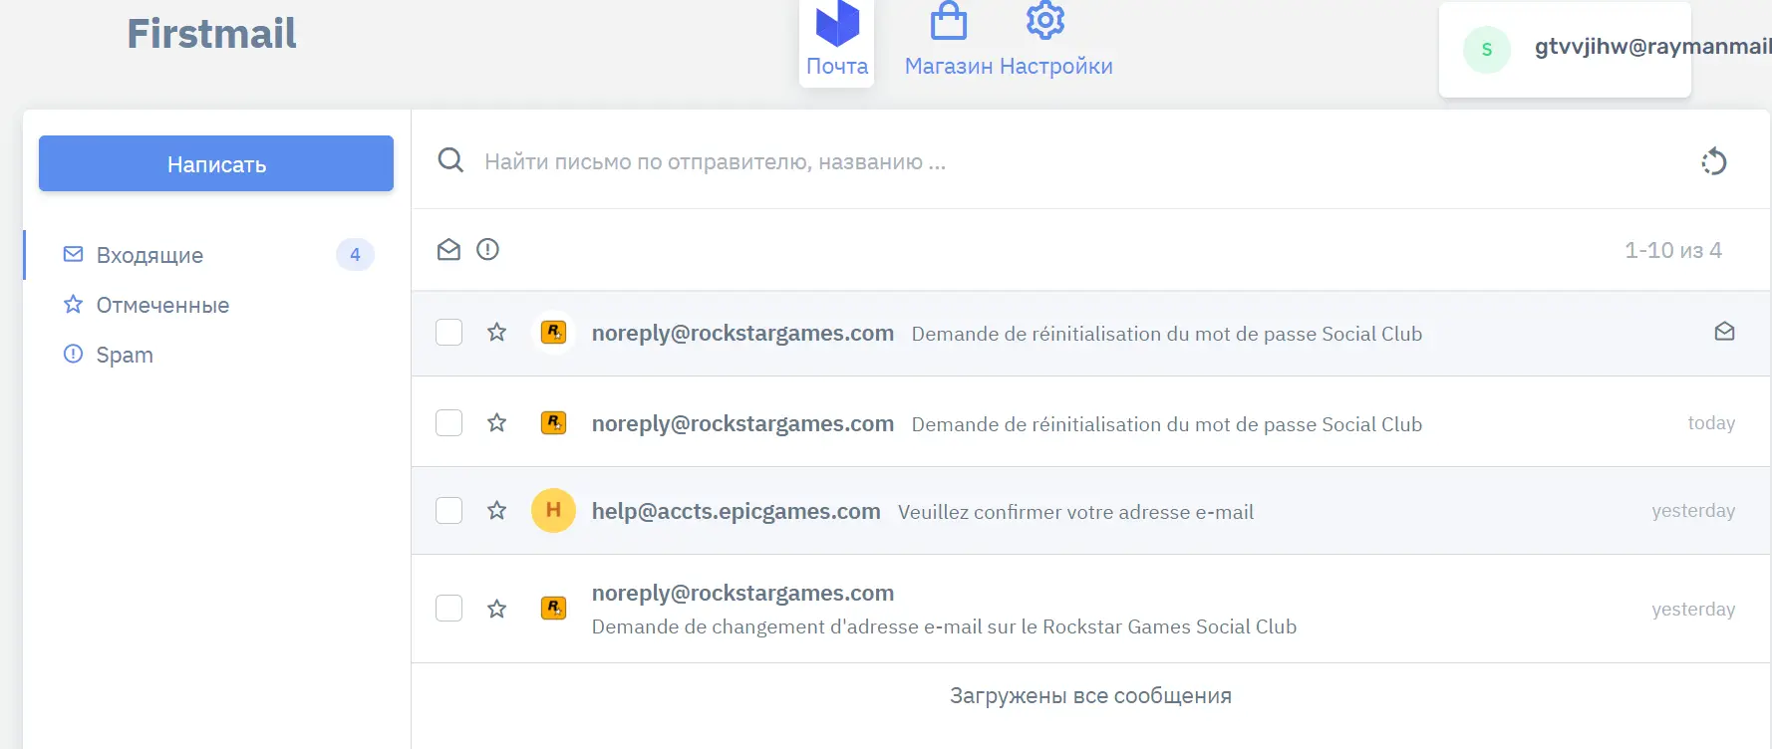Screen dimensions: 1772x749
Task: Click the Firstmail logo
Action: point(211,34)
